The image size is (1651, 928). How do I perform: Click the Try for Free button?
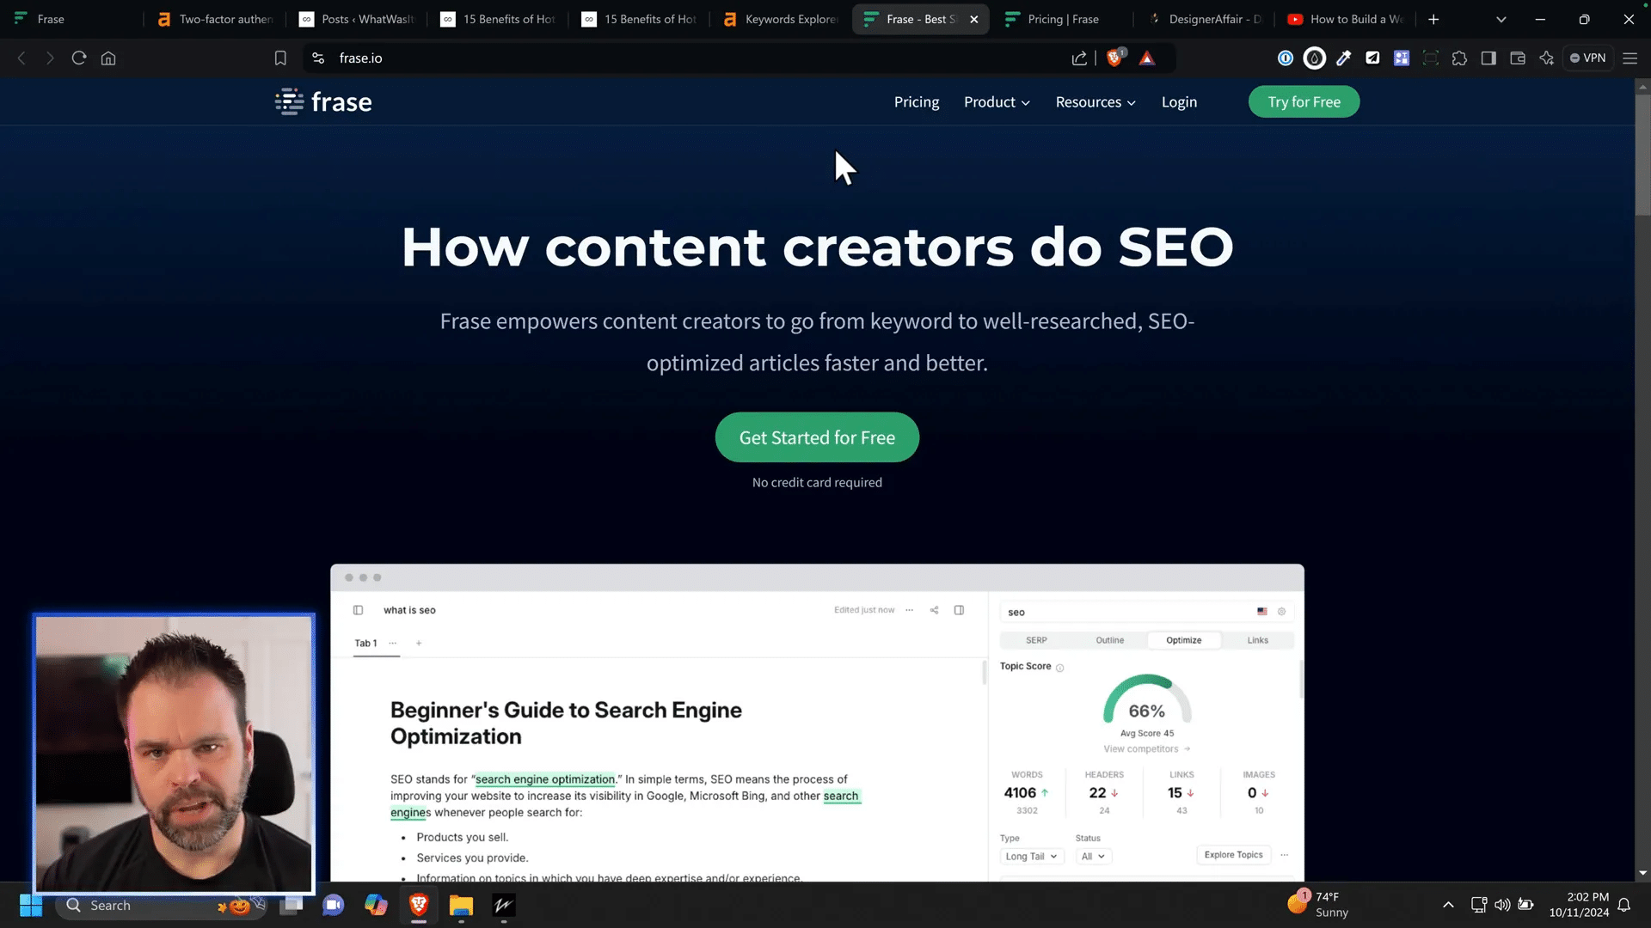pos(1304,101)
